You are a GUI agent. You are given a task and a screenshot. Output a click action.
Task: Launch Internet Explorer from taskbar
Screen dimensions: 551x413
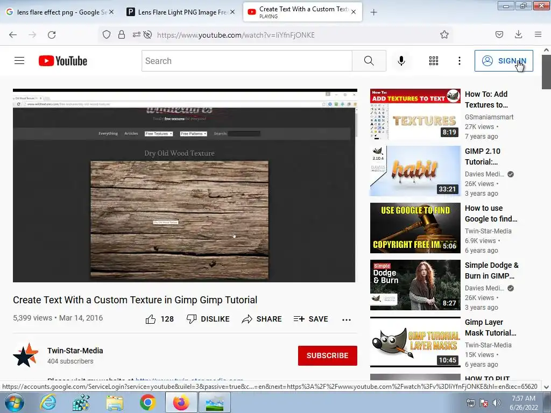[x=48, y=402]
